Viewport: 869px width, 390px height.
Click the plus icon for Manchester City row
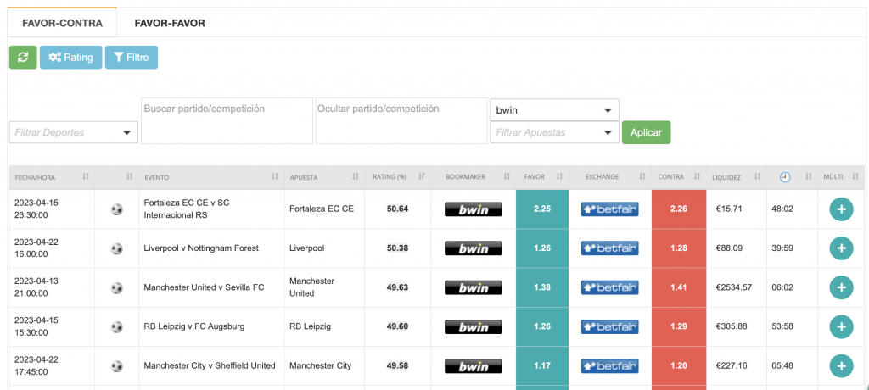point(840,366)
